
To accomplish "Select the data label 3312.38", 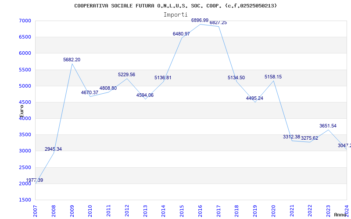I will (x=291, y=137).
